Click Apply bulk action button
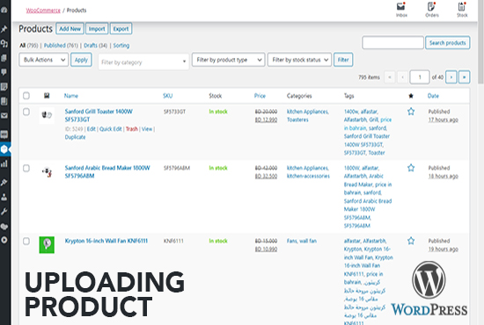Screen dimensions: 484x325 81,60
